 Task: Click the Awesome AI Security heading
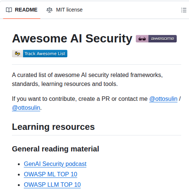[x=72, y=39]
